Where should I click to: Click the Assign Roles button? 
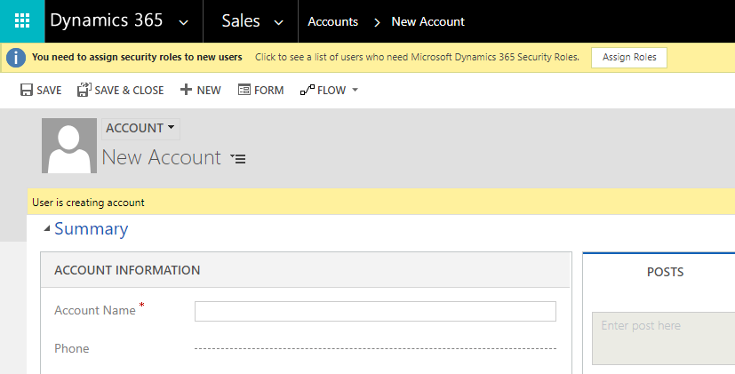coord(629,57)
